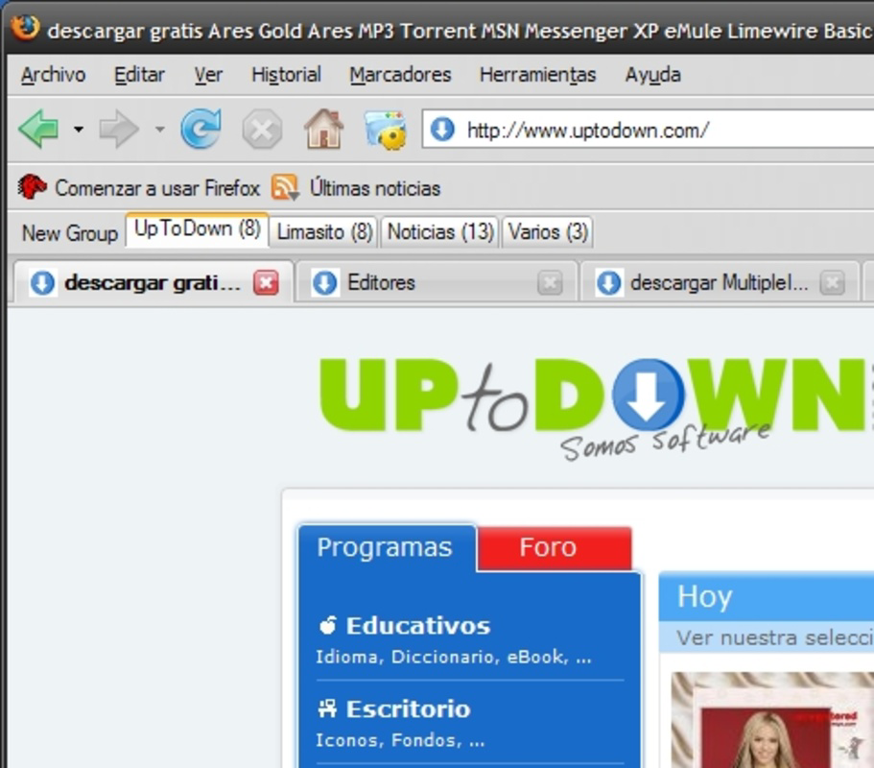
Task: Open the featured program thumbnail image
Action: pos(772,720)
